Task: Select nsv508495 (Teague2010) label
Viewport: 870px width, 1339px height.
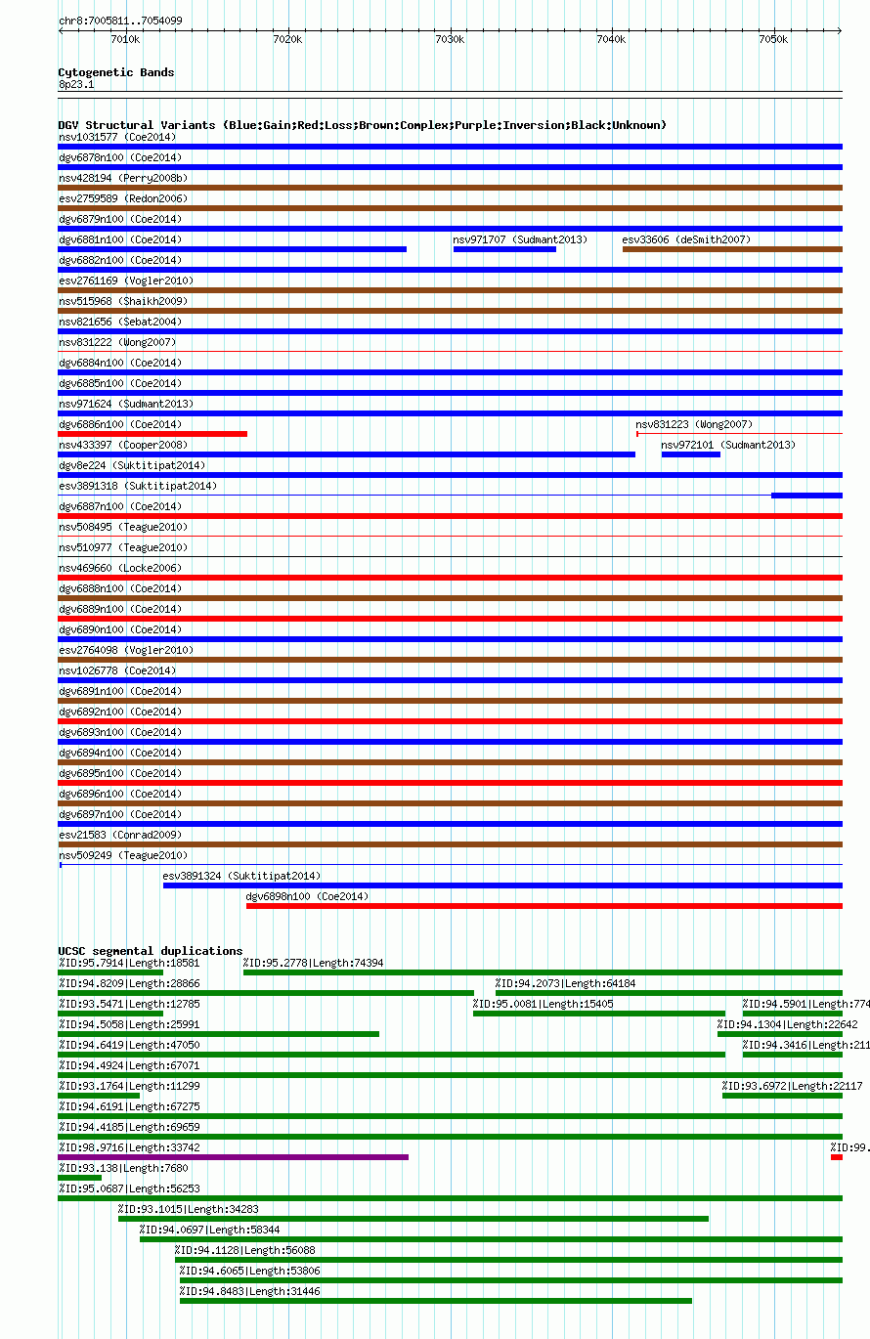Action: pyautogui.click(x=123, y=527)
